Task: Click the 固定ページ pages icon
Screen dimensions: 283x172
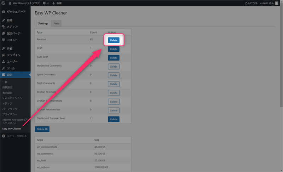Action: coord(4,33)
